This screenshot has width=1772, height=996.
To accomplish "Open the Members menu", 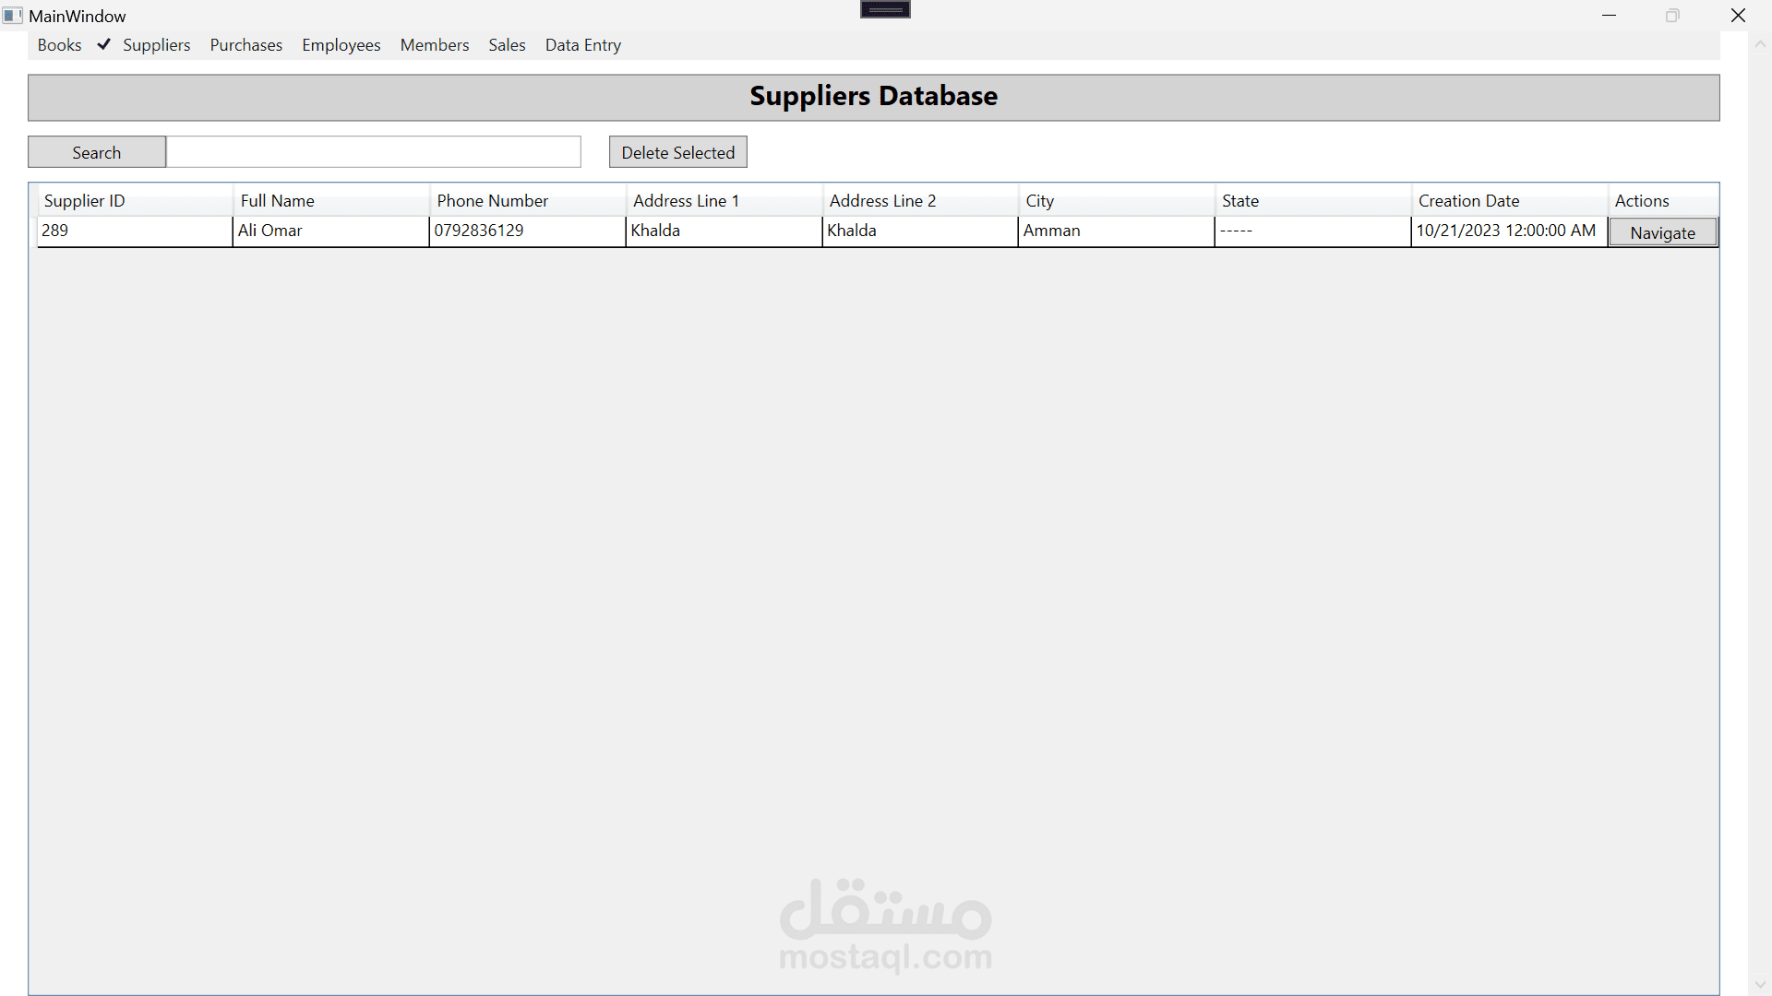I will tap(434, 45).
